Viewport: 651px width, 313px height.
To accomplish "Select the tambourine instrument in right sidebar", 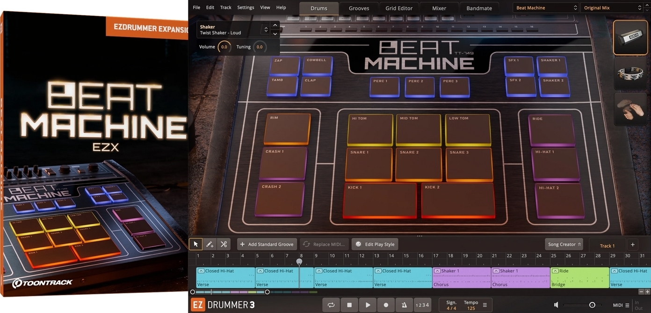I will tap(630, 73).
